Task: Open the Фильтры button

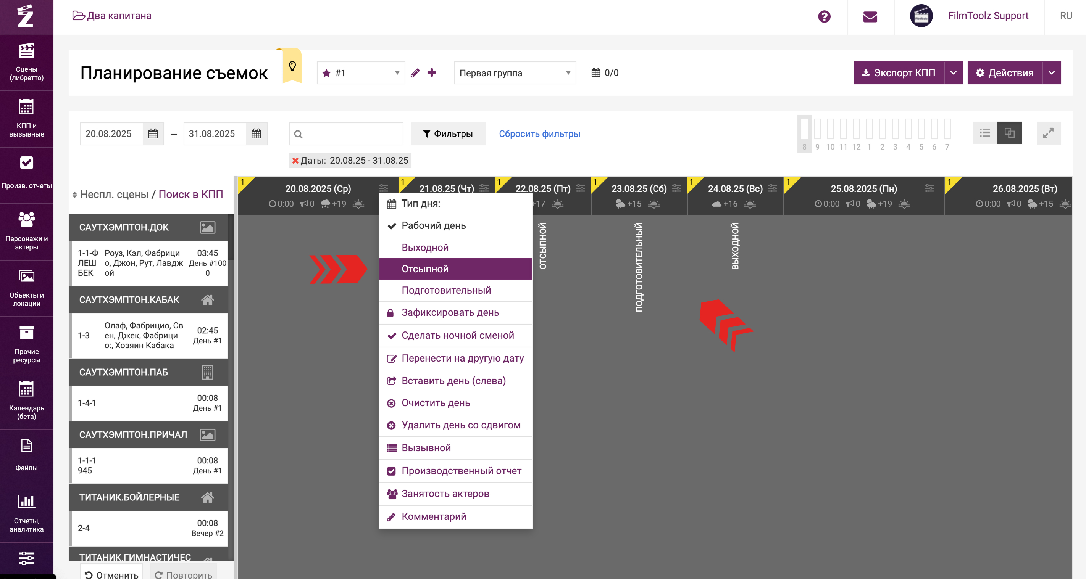Action: point(448,133)
